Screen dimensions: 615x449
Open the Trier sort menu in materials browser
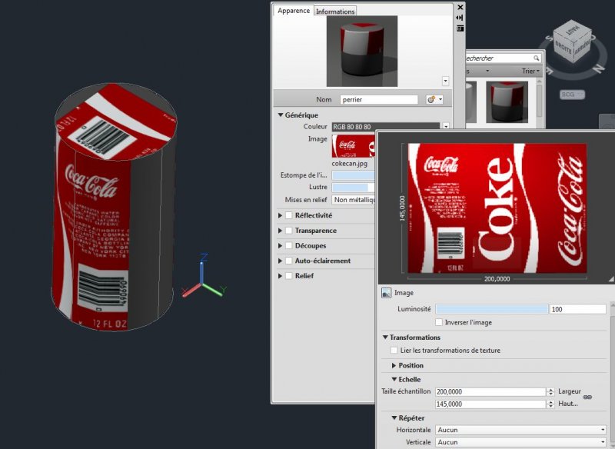(530, 71)
